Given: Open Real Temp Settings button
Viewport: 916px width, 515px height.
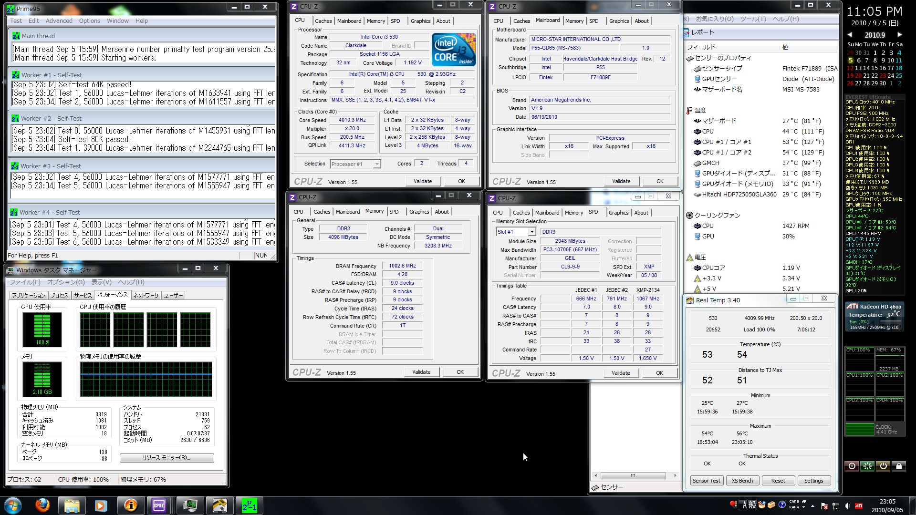Looking at the screenshot, I should [814, 481].
